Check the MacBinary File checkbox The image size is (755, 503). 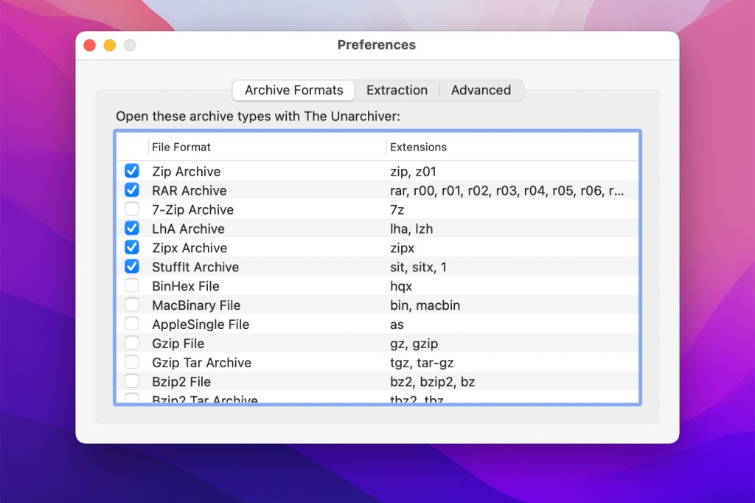[x=132, y=305]
